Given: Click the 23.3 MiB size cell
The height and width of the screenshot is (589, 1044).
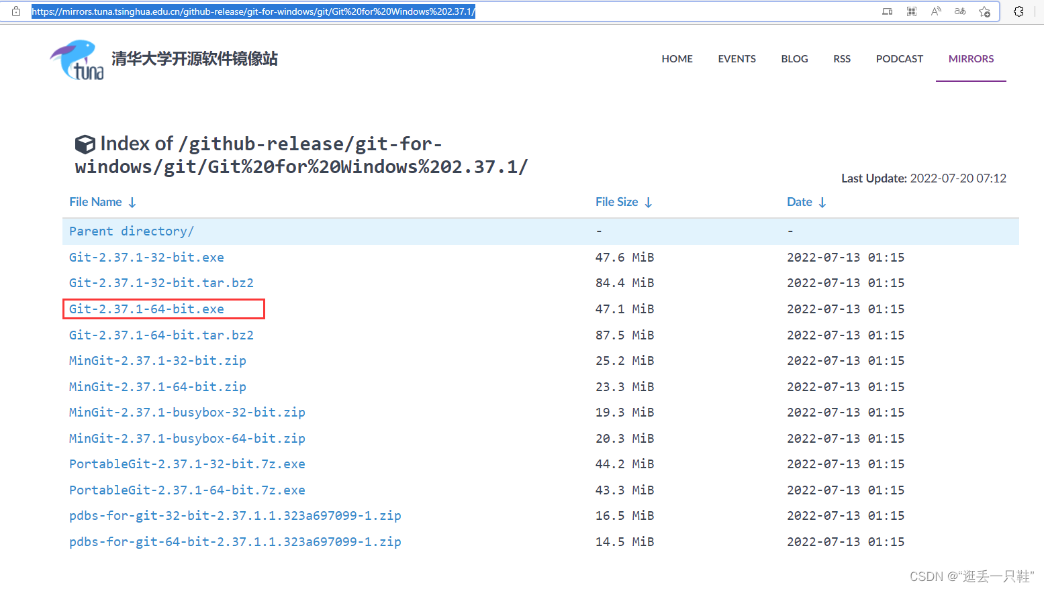Looking at the screenshot, I should [624, 387].
